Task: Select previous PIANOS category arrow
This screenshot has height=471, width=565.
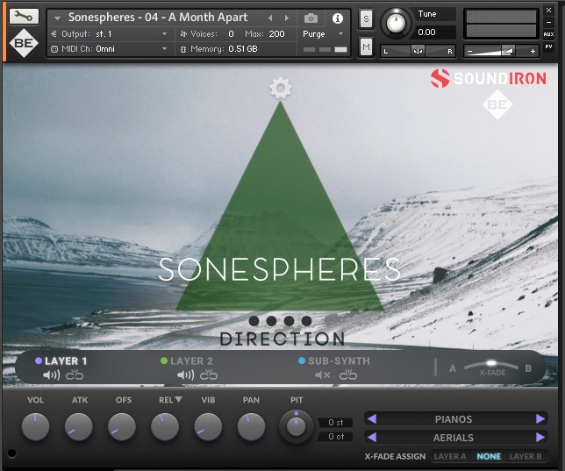Action: coord(372,418)
